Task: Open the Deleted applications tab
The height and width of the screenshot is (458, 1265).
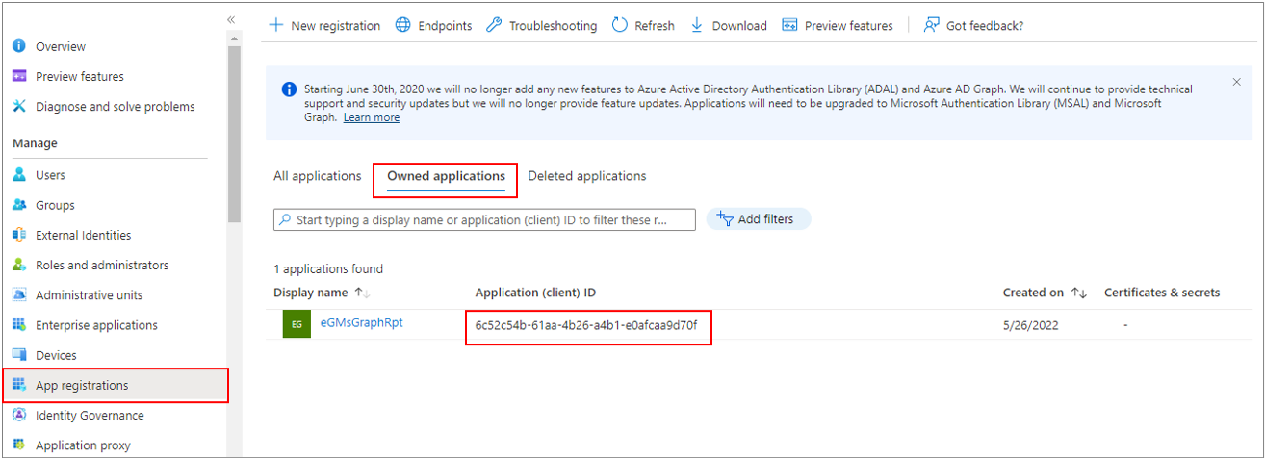Action: [587, 176]
